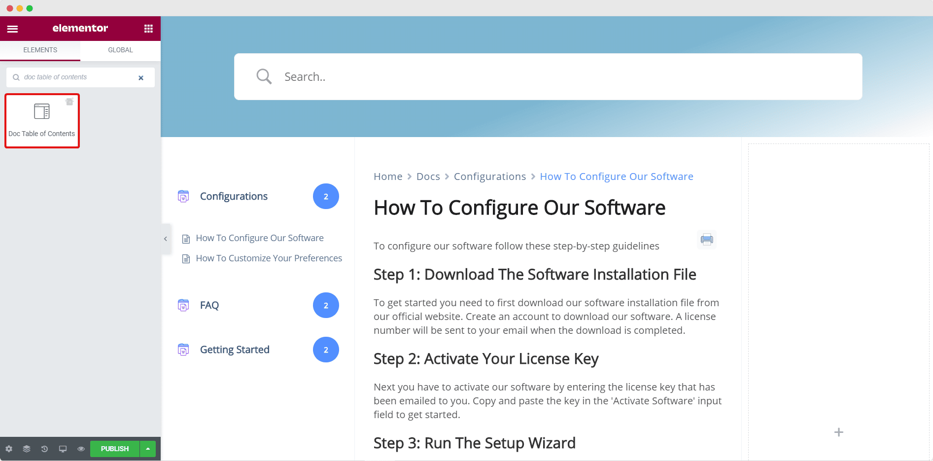Switch to the ELEMENTS tab
The width and height of the screenshot is (933, 461).
tap(40, 50)
